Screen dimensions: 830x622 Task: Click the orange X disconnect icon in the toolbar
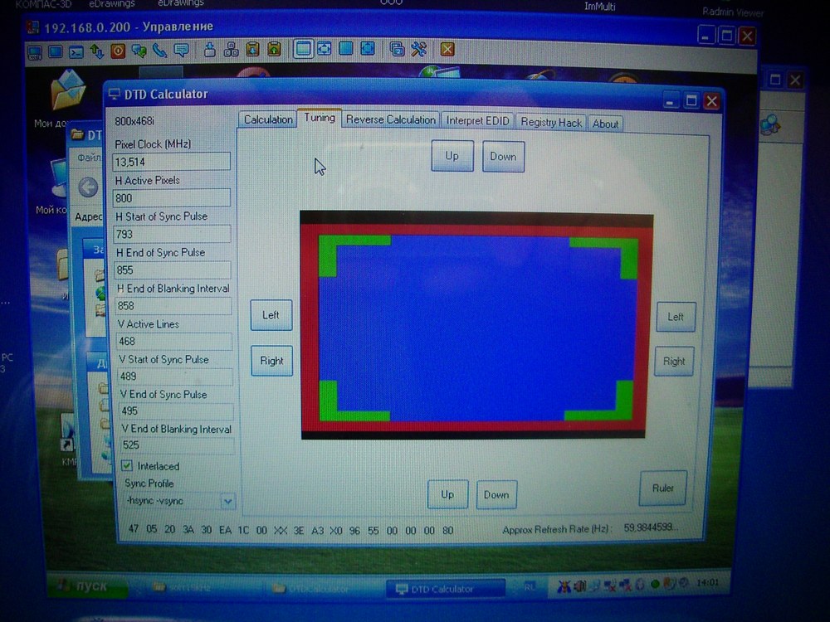pyautogui.click(x=447, y=50)
